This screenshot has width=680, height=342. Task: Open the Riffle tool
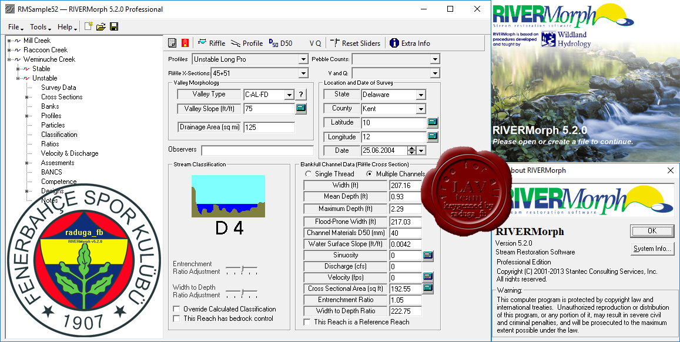tap(212, 43)
